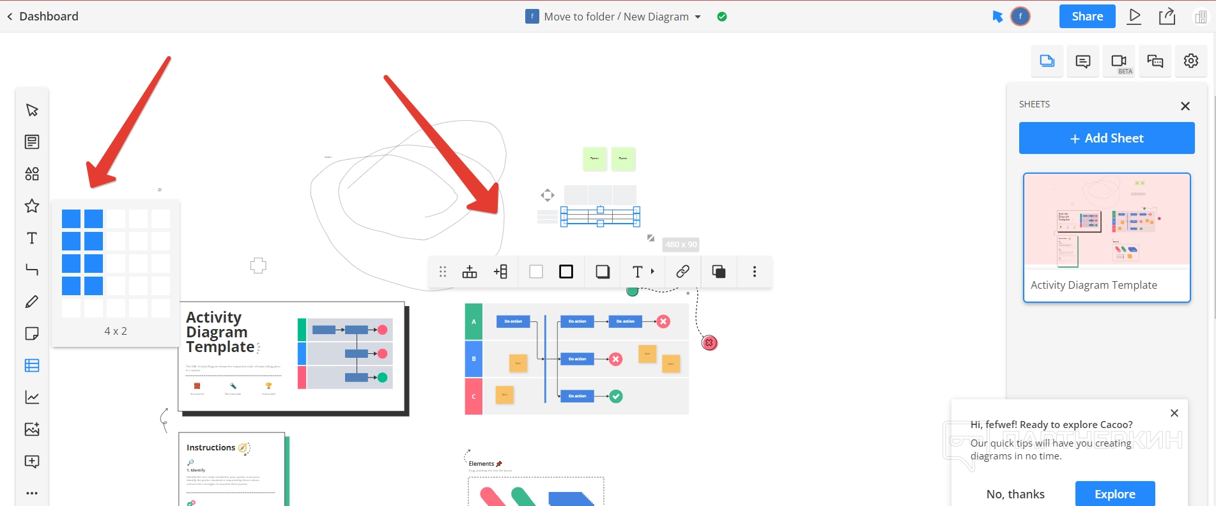Open the settings gear
This screenshot has height=506, width=1216.
coord(1191,61)
